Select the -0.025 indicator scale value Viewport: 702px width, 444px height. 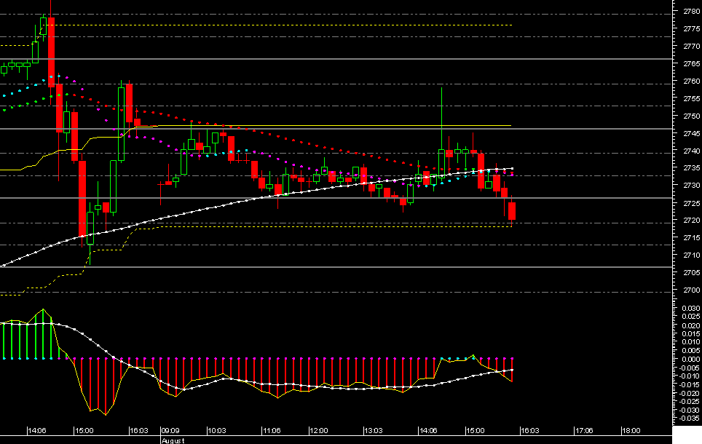pos(690,402)
